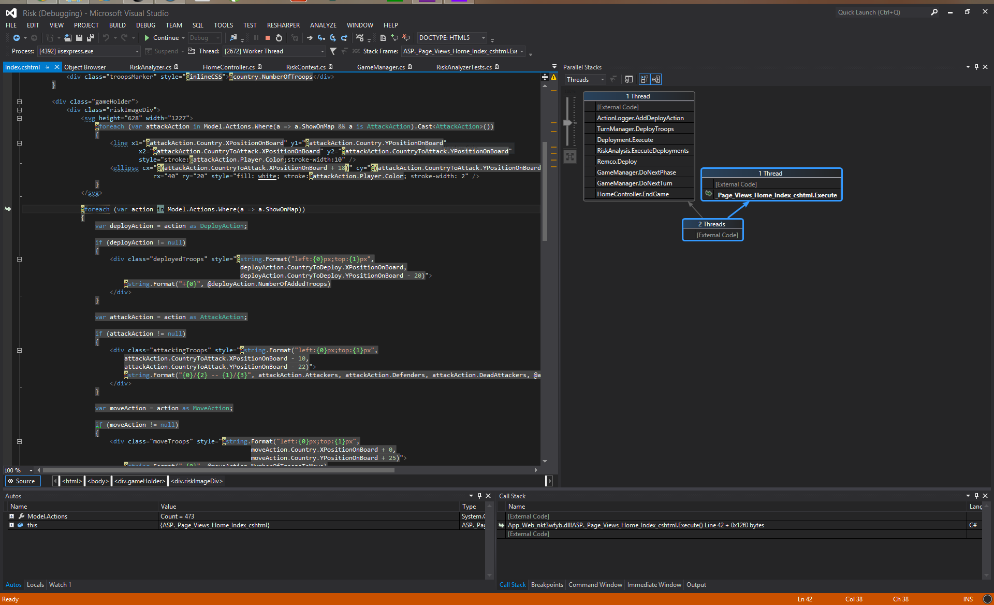Click the Continue button

pos(161,38)
